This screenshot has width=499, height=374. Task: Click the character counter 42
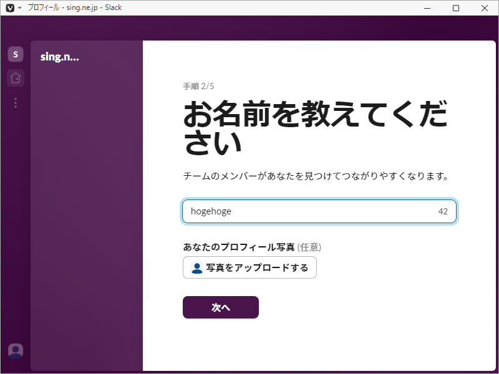[x=443, y=211]
